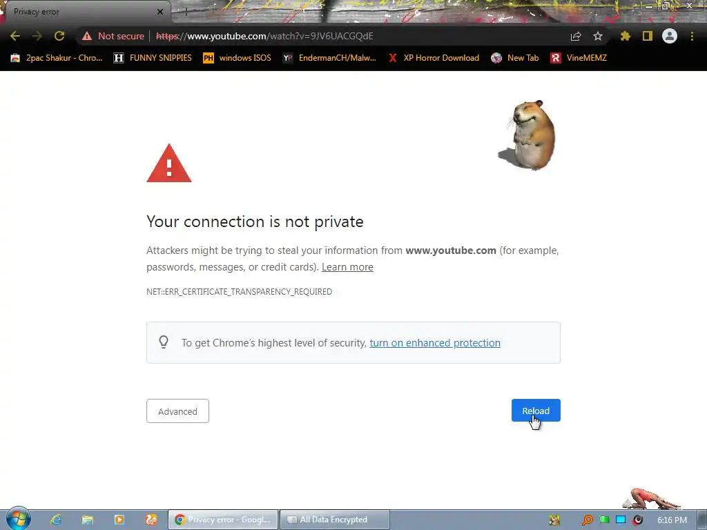Open the Not secure warning indicator
The width and height of the screenshot is (707, 530).
pos(113,36)
